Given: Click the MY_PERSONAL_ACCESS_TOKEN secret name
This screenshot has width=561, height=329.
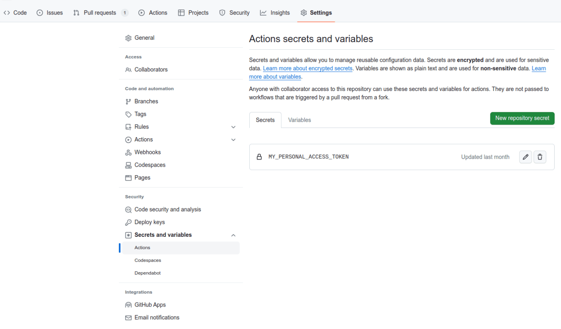Looking at the screenshot, I should point(309,157).
